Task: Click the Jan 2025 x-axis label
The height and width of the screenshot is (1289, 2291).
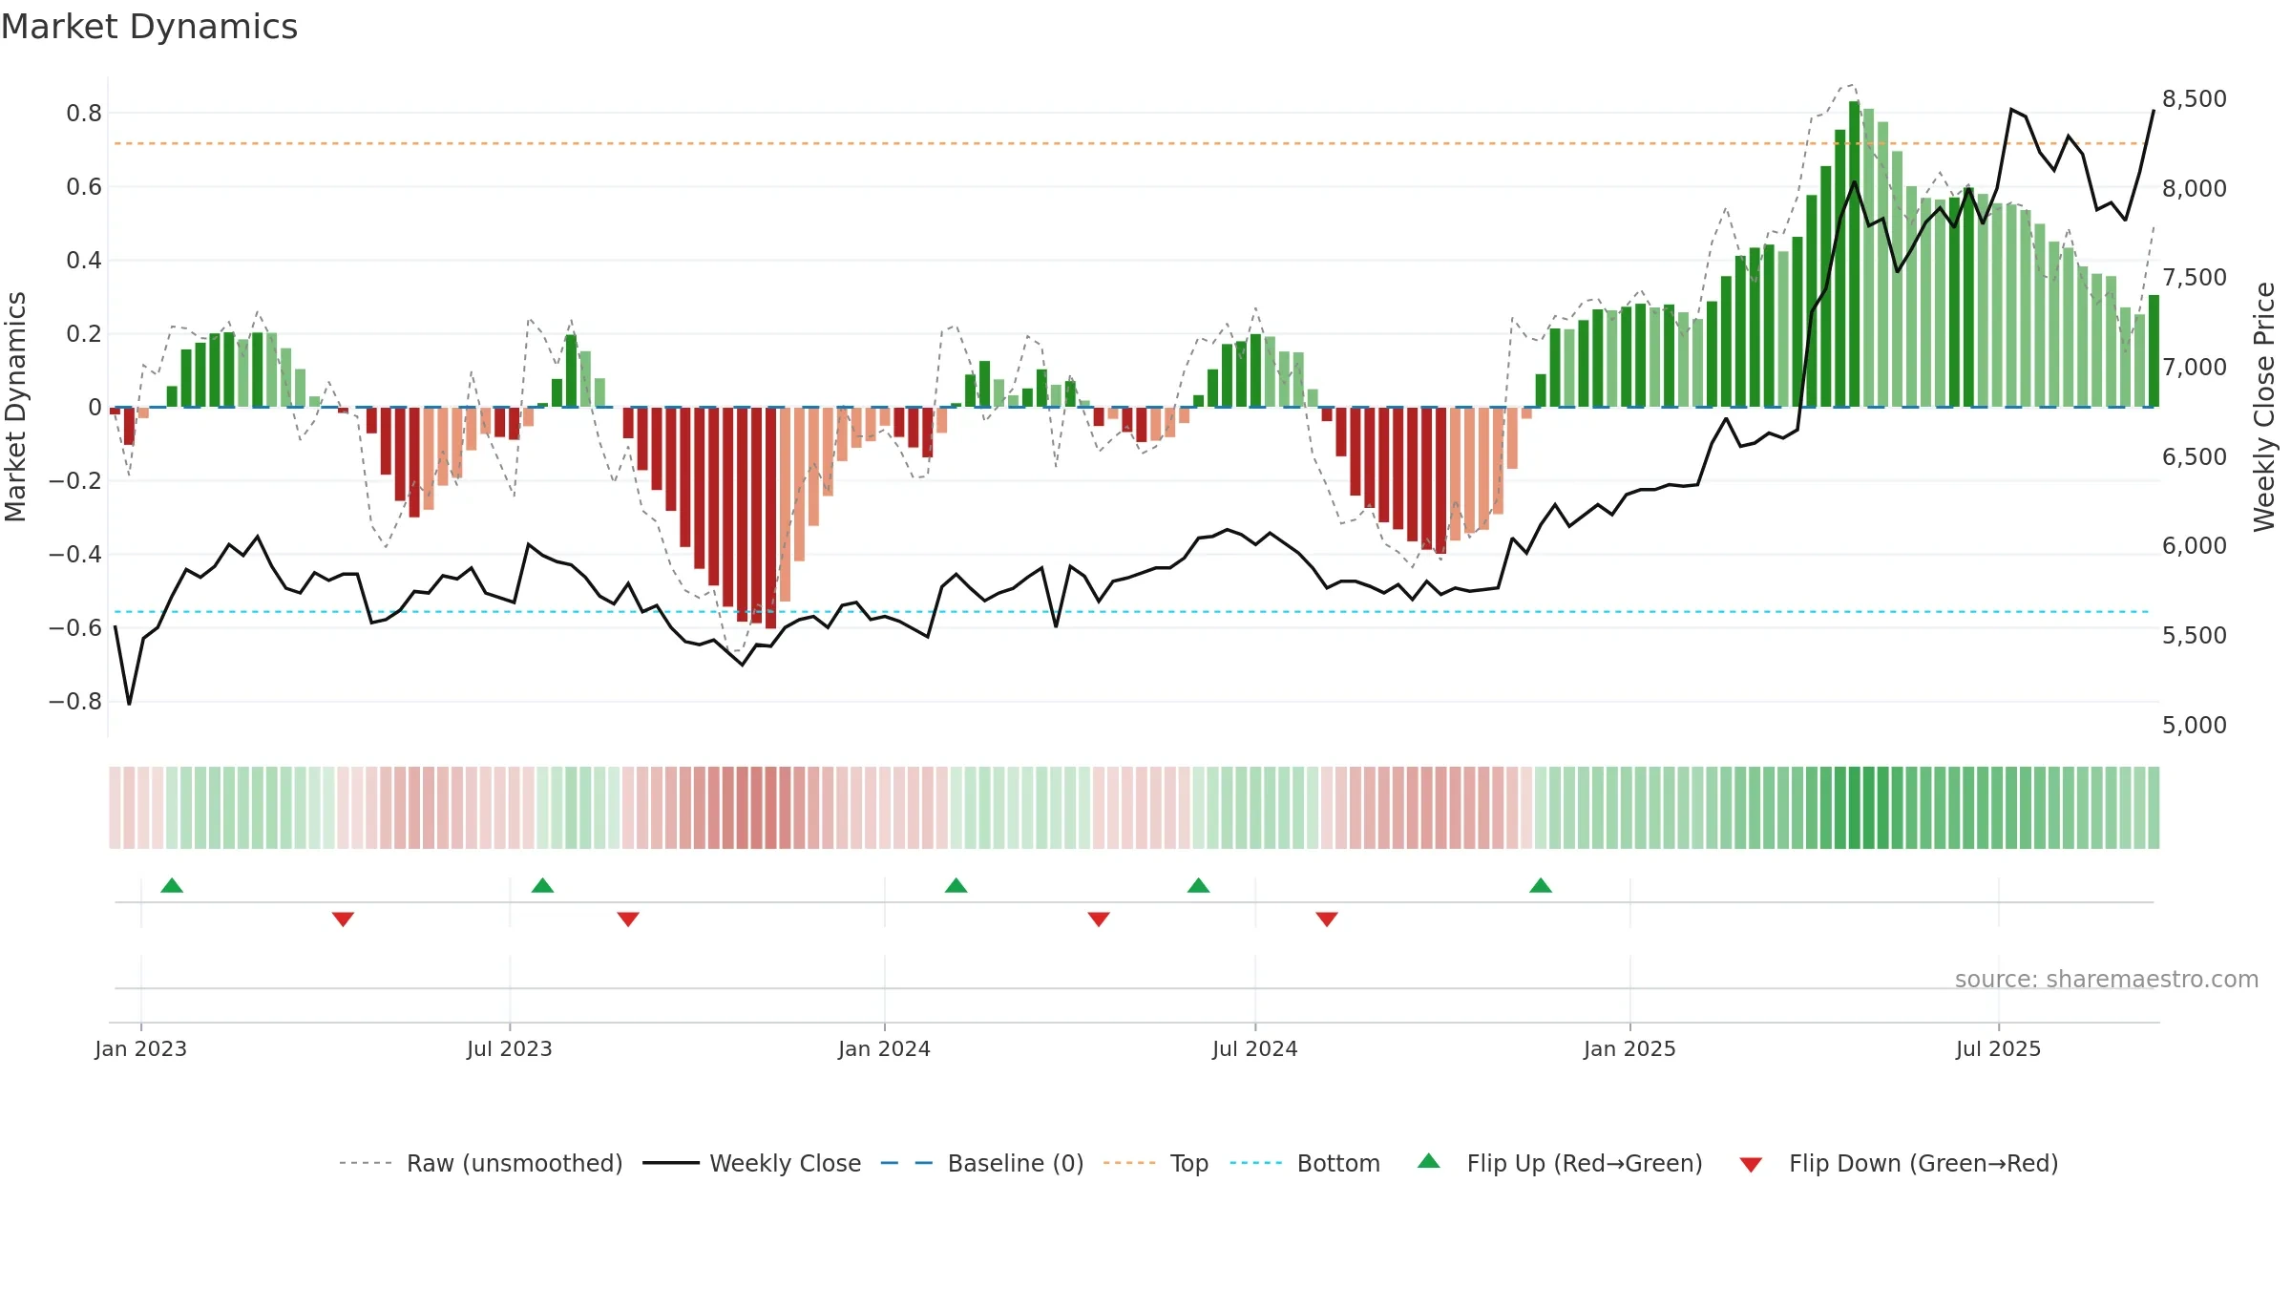Action: pyautogui.click(x=1629, y=1048)
